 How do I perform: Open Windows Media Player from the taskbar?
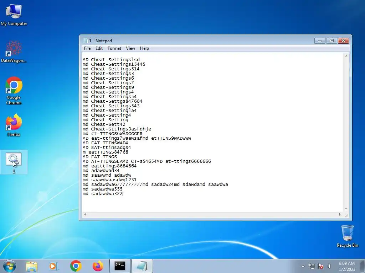tap(53, 266)
